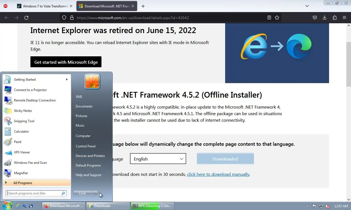The width and height of the screenshot is (351, 210).
Task: Click the muted volume tray icon
Action: [x=327, y=206]
